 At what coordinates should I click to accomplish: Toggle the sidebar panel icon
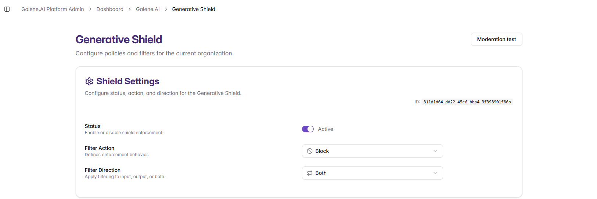[7, 9]
